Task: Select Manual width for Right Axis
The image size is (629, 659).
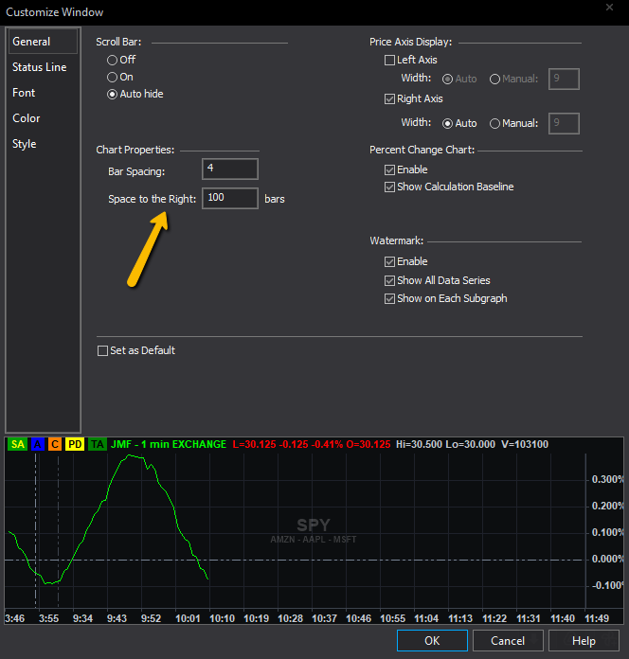Action: [495, 123]
